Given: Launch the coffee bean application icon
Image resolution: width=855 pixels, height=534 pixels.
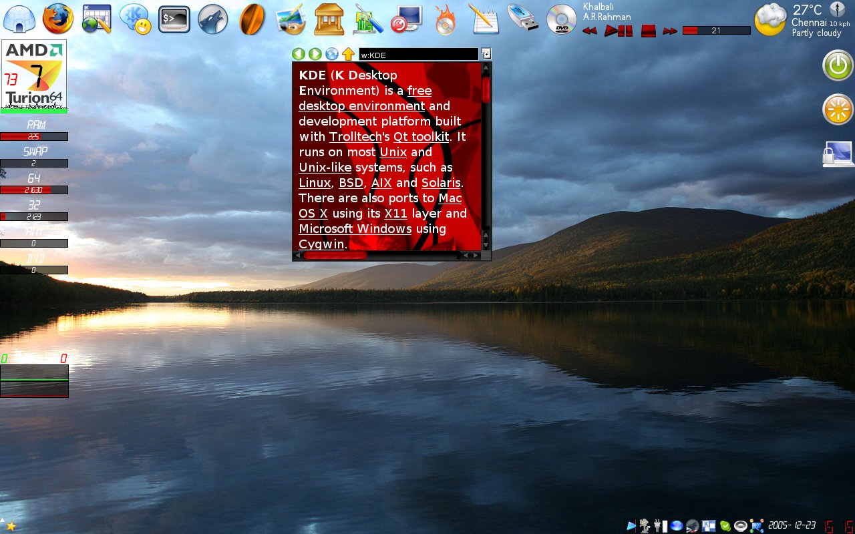Looking at the screenshot, I should (x=252, y=19).
